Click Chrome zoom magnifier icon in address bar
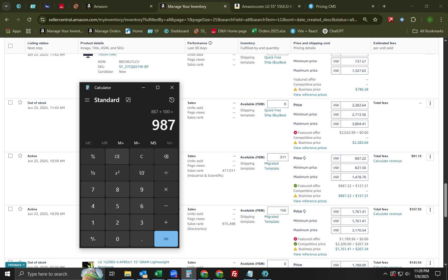Screen dimensions: 448x280 (365, 20)
